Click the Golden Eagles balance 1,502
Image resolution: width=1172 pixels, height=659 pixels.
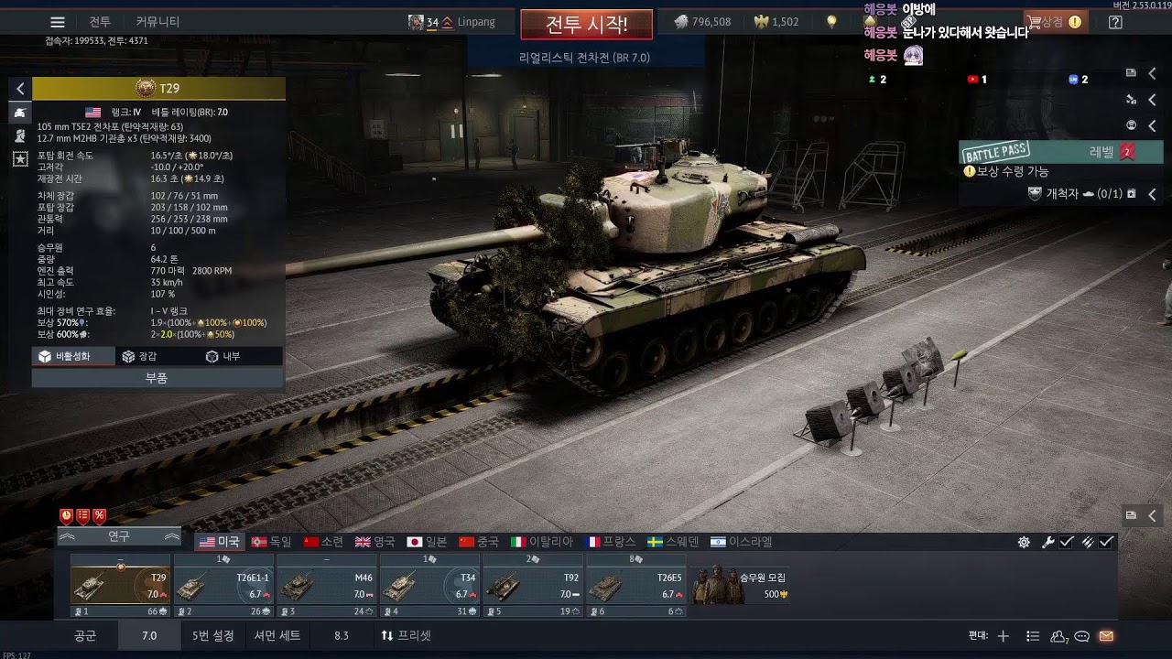pyautogui.click(x=776, y=22)
